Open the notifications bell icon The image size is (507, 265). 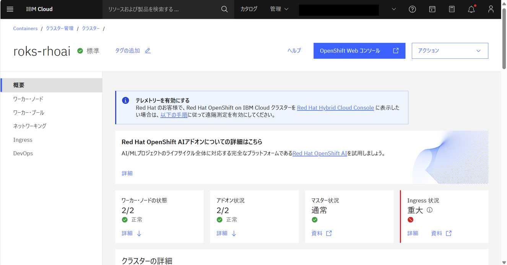pos(471,9)
